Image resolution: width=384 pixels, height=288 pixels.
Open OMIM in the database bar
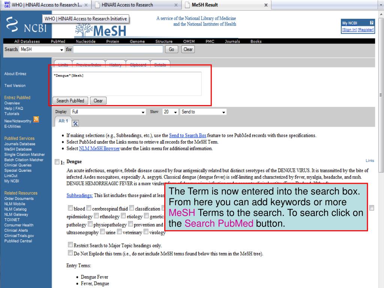(189, 41)
